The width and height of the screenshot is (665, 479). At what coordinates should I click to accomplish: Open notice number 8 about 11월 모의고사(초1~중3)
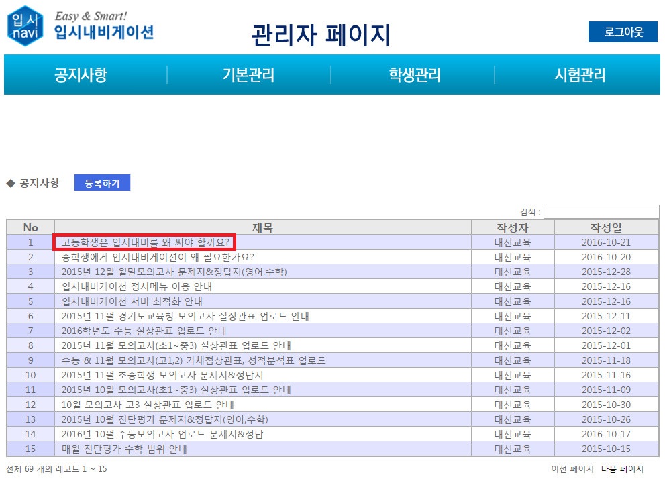176,346
